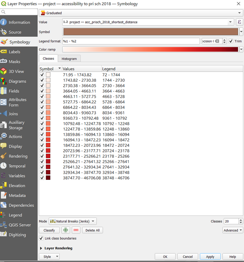Uncheck Link class boundaries option
The image size is (244, 262).
point(41,238)
